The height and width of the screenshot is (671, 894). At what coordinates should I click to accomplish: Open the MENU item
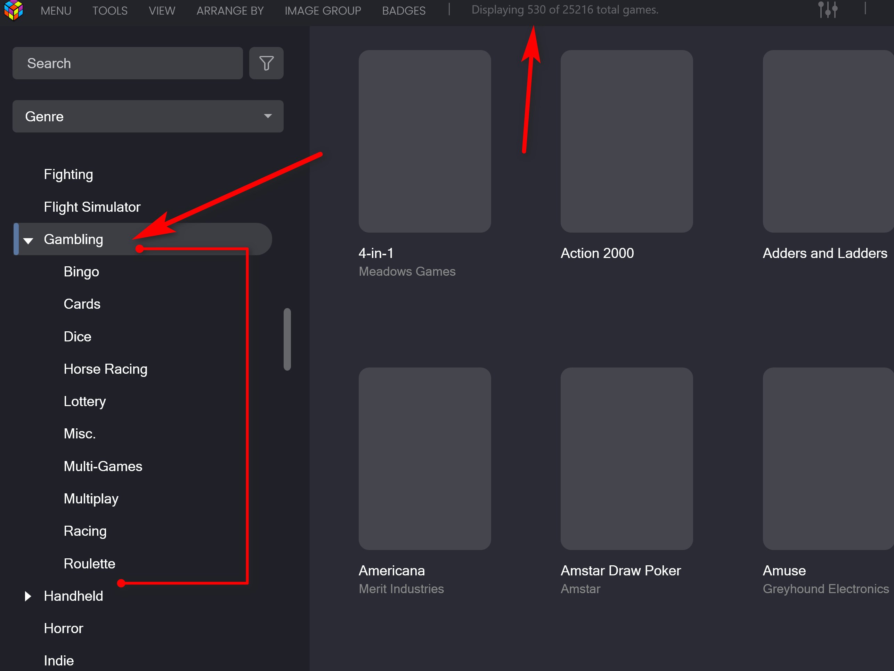(x=56, y=10)
